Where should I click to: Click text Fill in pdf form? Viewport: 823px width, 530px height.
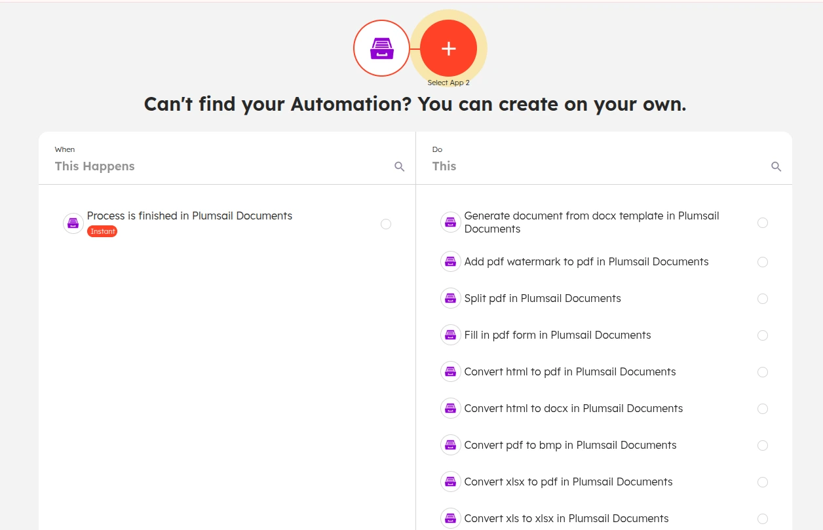tap(558, 335)
